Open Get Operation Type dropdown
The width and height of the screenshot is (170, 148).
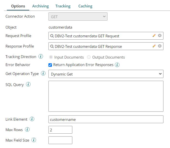pos(106,74)
